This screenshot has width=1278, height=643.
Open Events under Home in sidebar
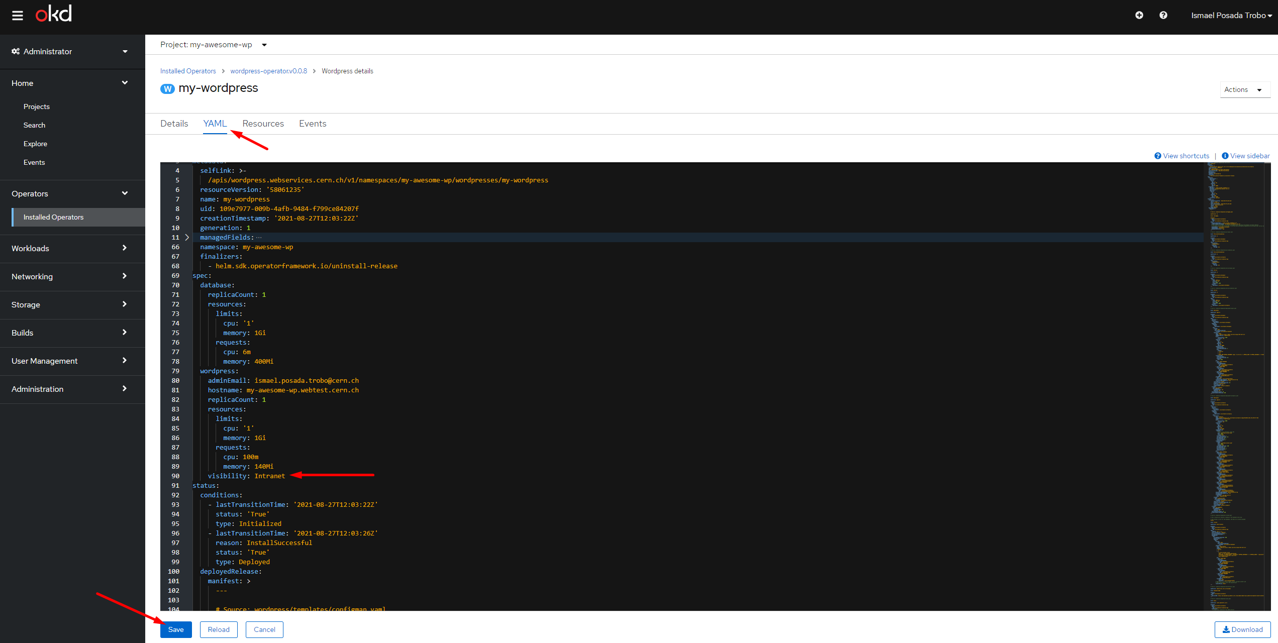tap(34, 162)
